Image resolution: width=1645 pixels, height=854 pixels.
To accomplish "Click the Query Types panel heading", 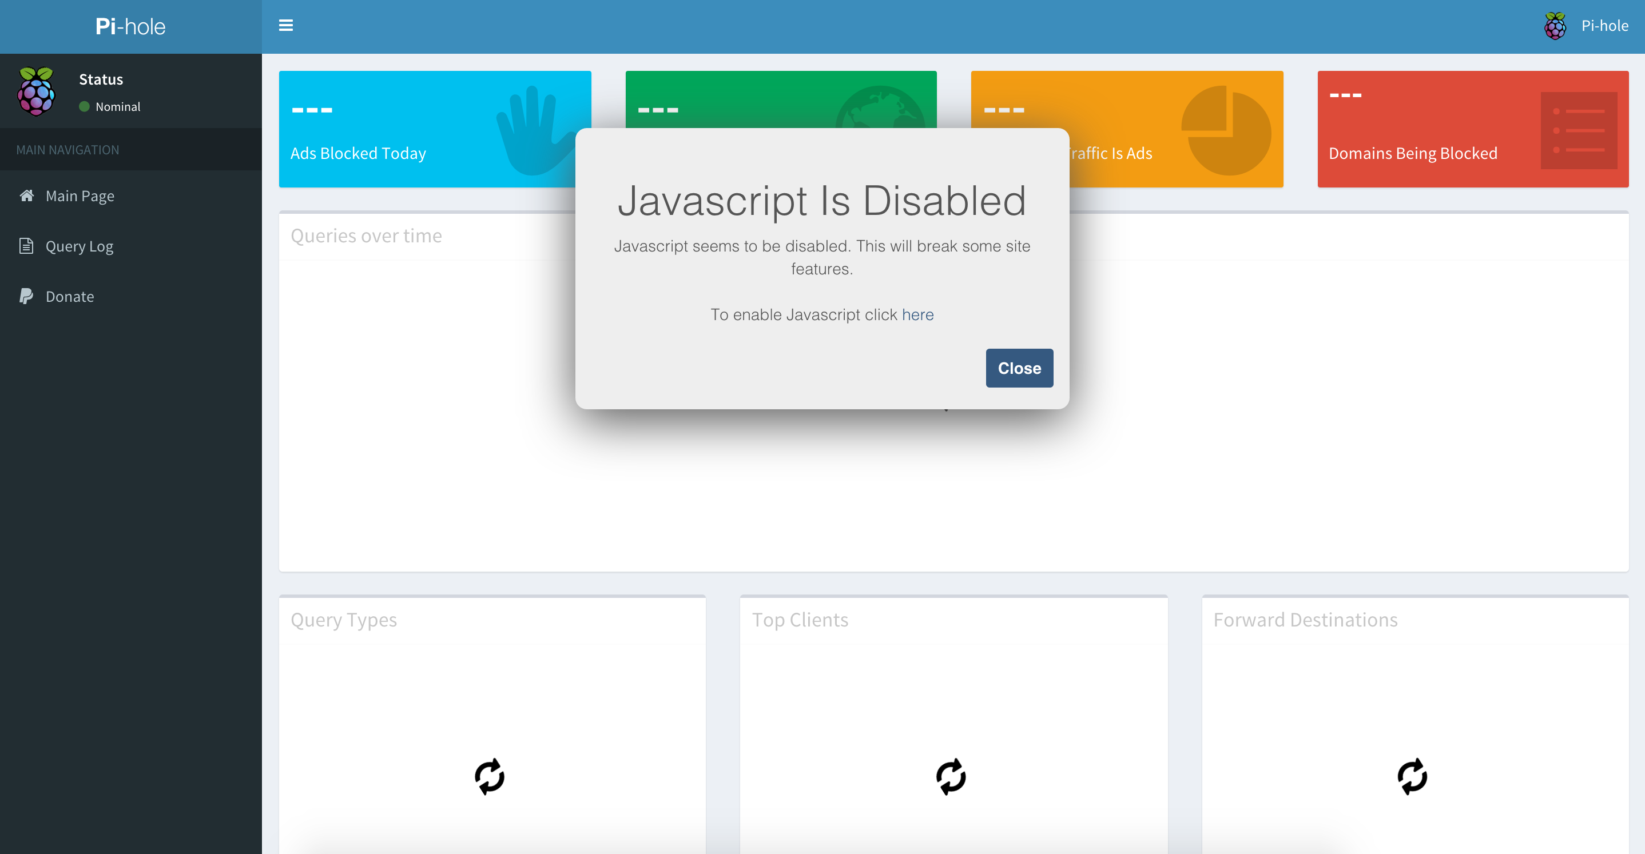I will [x=344, y=620].
